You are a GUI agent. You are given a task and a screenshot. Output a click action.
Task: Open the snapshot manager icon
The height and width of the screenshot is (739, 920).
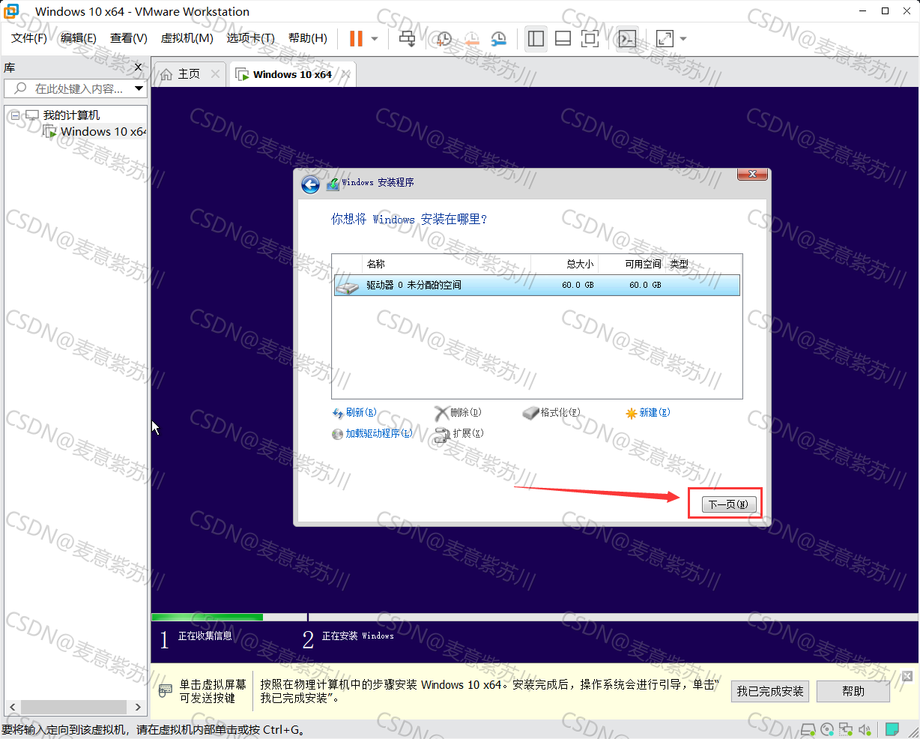tap(499, 38)
